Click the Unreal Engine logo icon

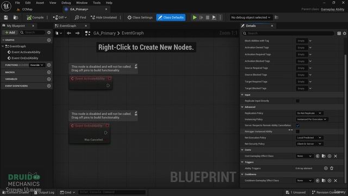point(6,6)
